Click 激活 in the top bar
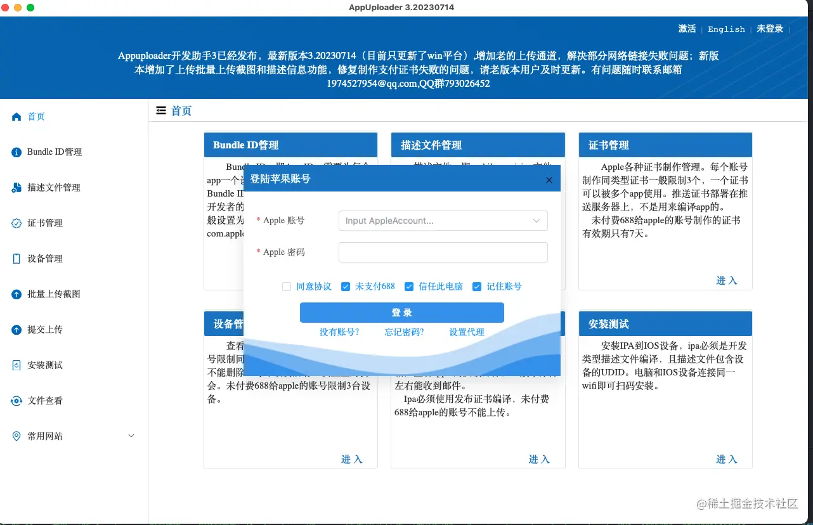The image size is (813, 525). pyautogui.click(x=687, y=29)
